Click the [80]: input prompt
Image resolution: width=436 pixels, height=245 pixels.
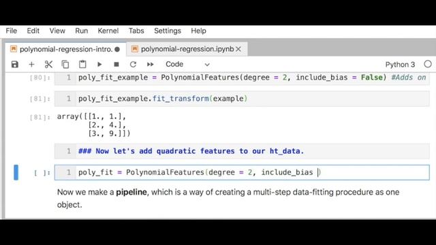(40, 78)
